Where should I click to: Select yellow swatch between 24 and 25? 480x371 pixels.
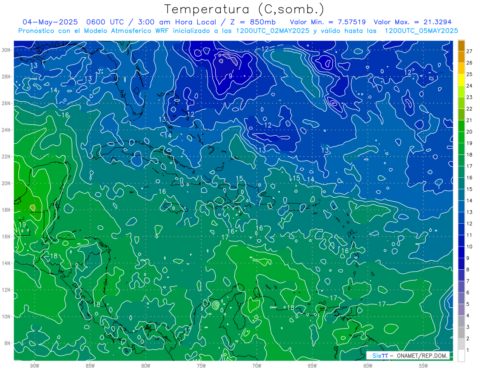coord(461,80)
